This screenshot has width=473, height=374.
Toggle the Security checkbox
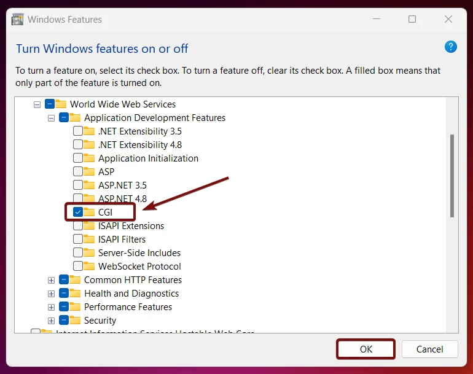[64, 320]
